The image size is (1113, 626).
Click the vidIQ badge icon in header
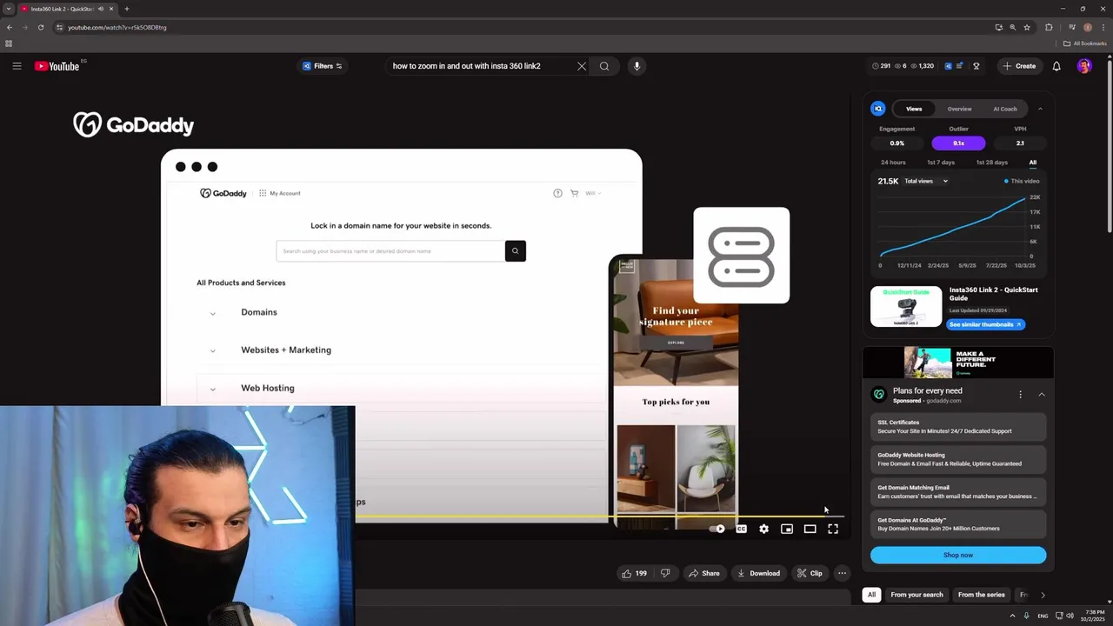click(x=976, y=66)
